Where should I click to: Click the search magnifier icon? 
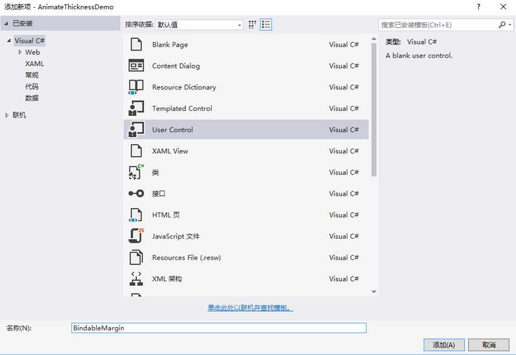tap(502, 25)
